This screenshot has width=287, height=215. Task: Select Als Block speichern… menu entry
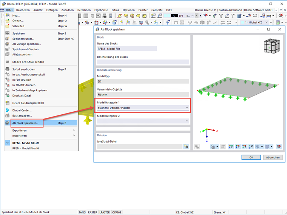41,123
